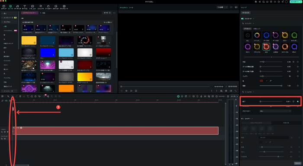Click the エクスポート export button
303x166 pixels.
[295, 2]
